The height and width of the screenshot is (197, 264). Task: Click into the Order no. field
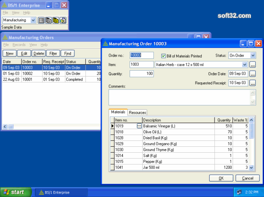(x=141, y=55)
